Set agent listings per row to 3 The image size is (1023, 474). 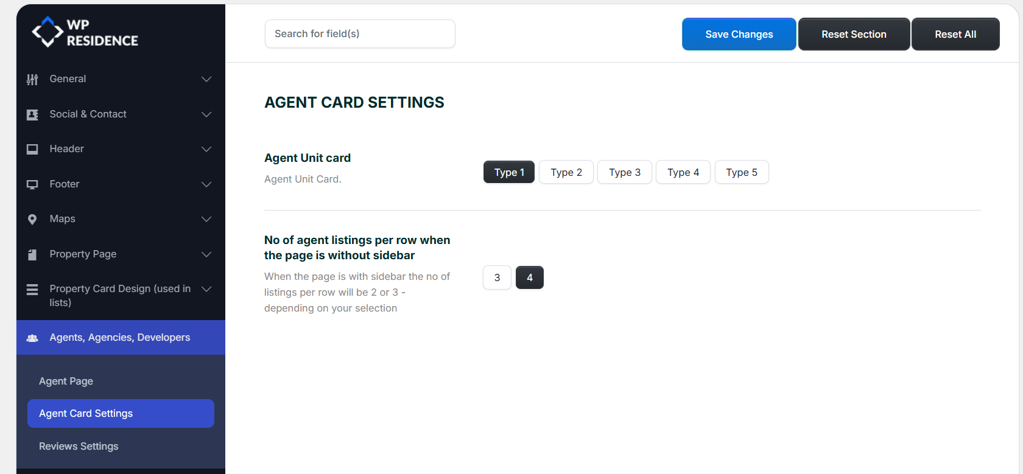[497, 277]
